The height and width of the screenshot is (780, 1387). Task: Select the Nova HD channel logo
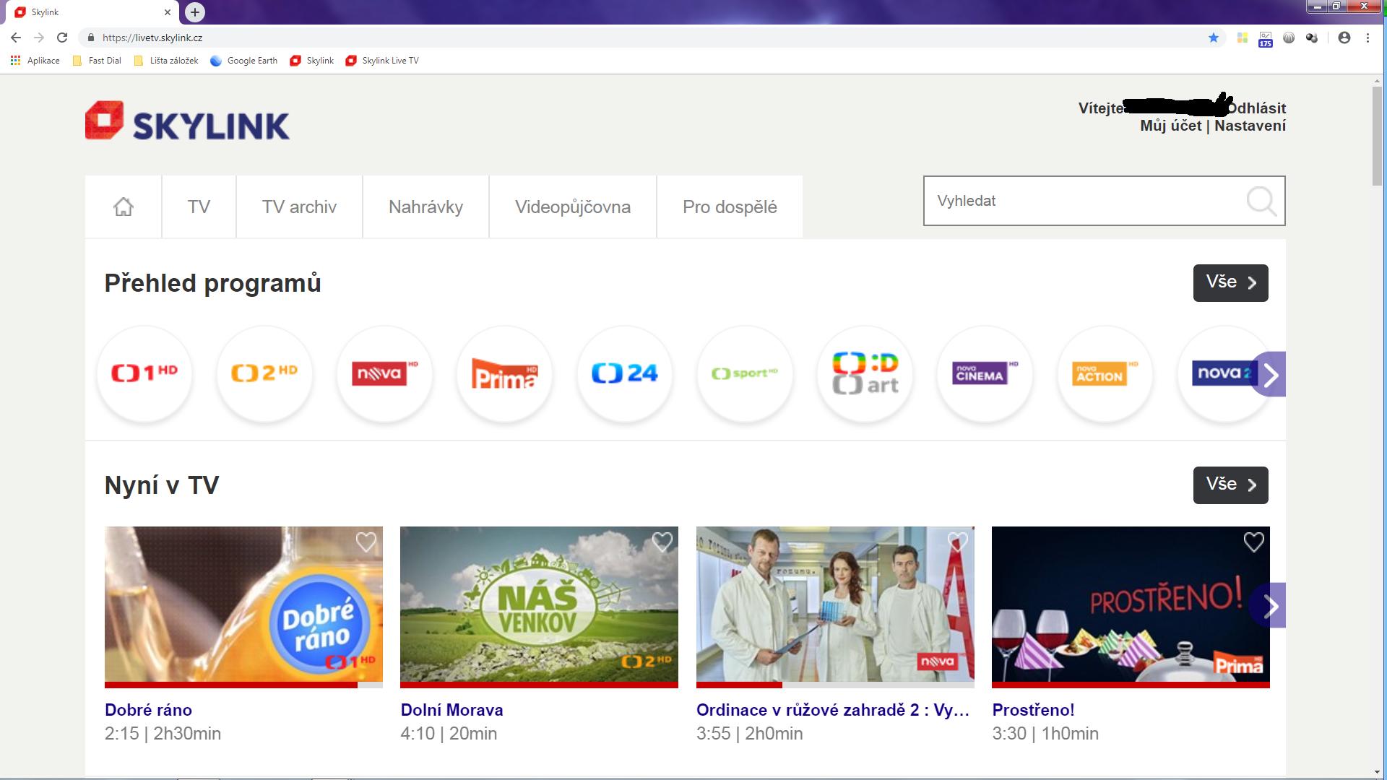pos(384,374)
